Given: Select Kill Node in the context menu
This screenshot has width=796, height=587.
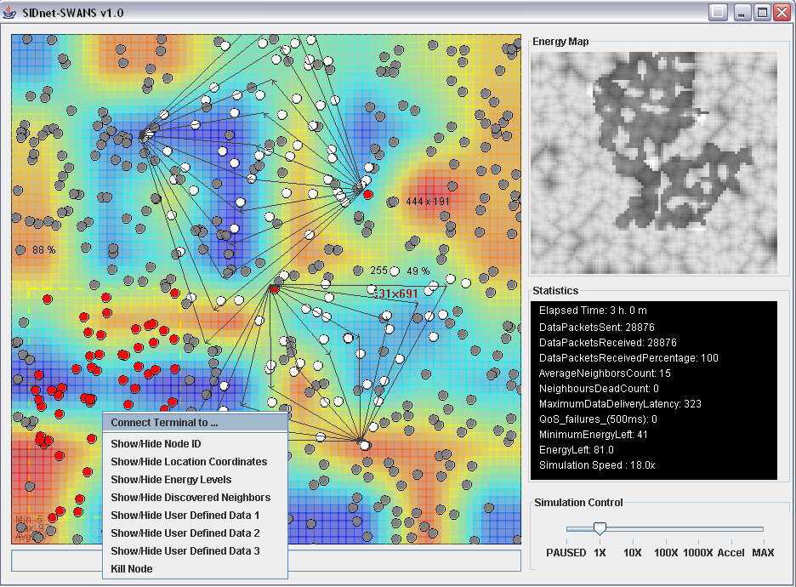Looking at the screenshot, I should (133, 569).
